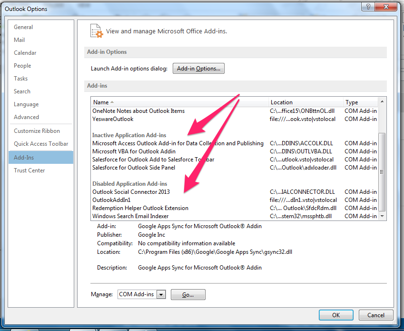The height and width of the screenshot is (331, 404).
Task: Cancel the Outlook Options dialog
Action: [x=376, y=315]
